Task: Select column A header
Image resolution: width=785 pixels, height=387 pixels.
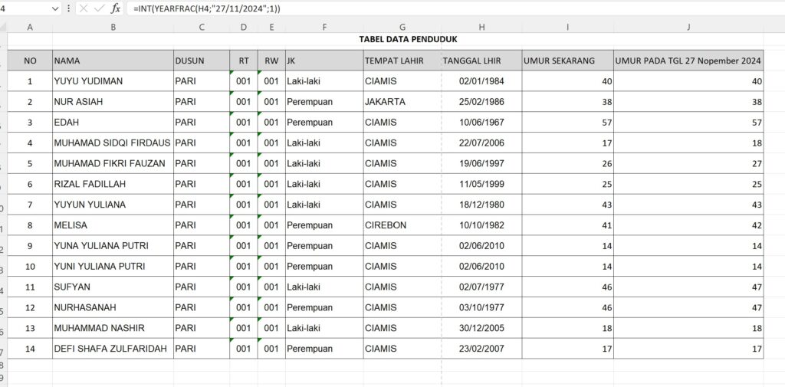Action: point(30,28)
